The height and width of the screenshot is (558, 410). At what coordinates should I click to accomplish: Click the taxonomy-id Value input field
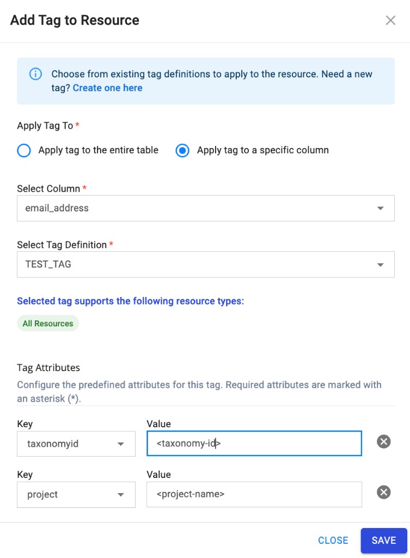254,443
